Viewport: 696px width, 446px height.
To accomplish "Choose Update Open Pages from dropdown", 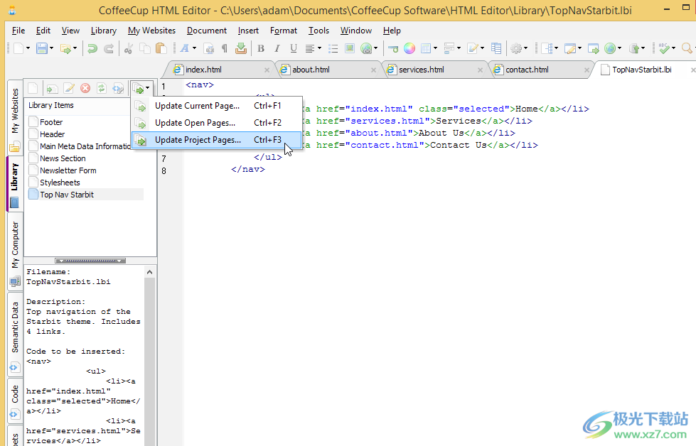I will tap(217, 123).
